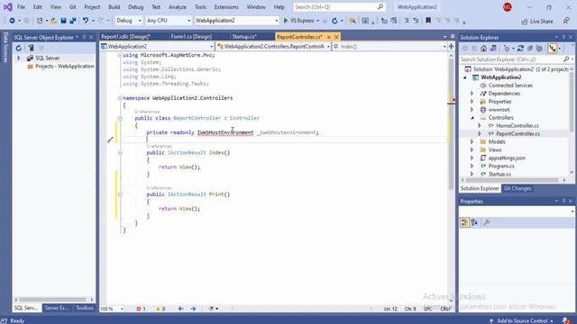Toggle Alphabetical sort in Properties panel
Viewport: 577px width, 324px height.
(x=474, y=222)
